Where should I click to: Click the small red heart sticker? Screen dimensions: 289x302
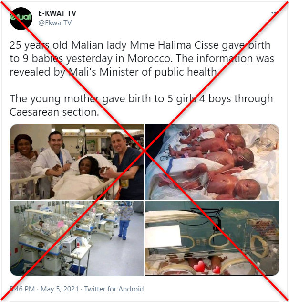(216, 269)
